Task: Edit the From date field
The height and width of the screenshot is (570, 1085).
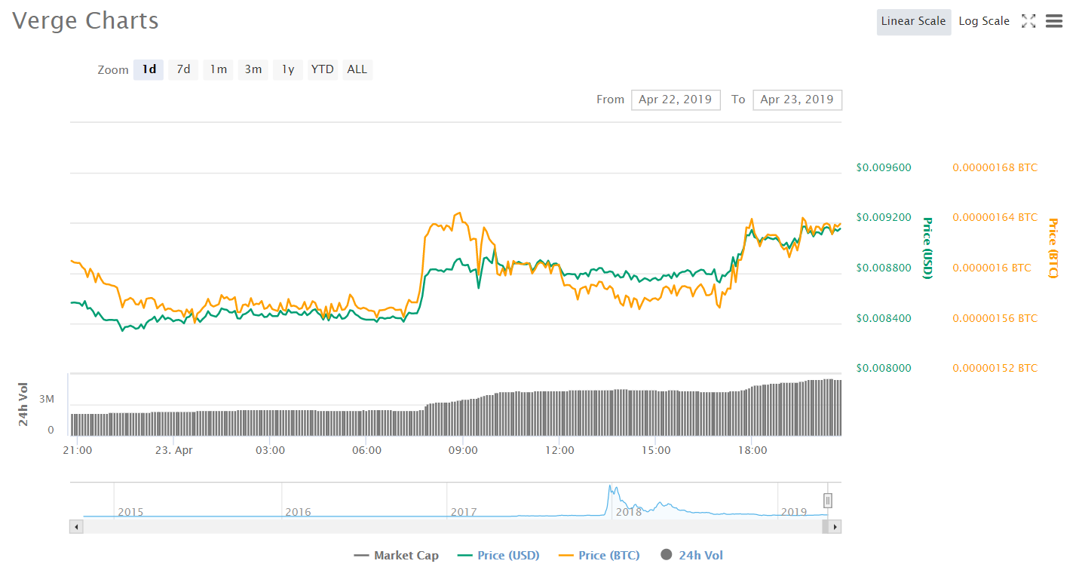Action: point(676,100)
